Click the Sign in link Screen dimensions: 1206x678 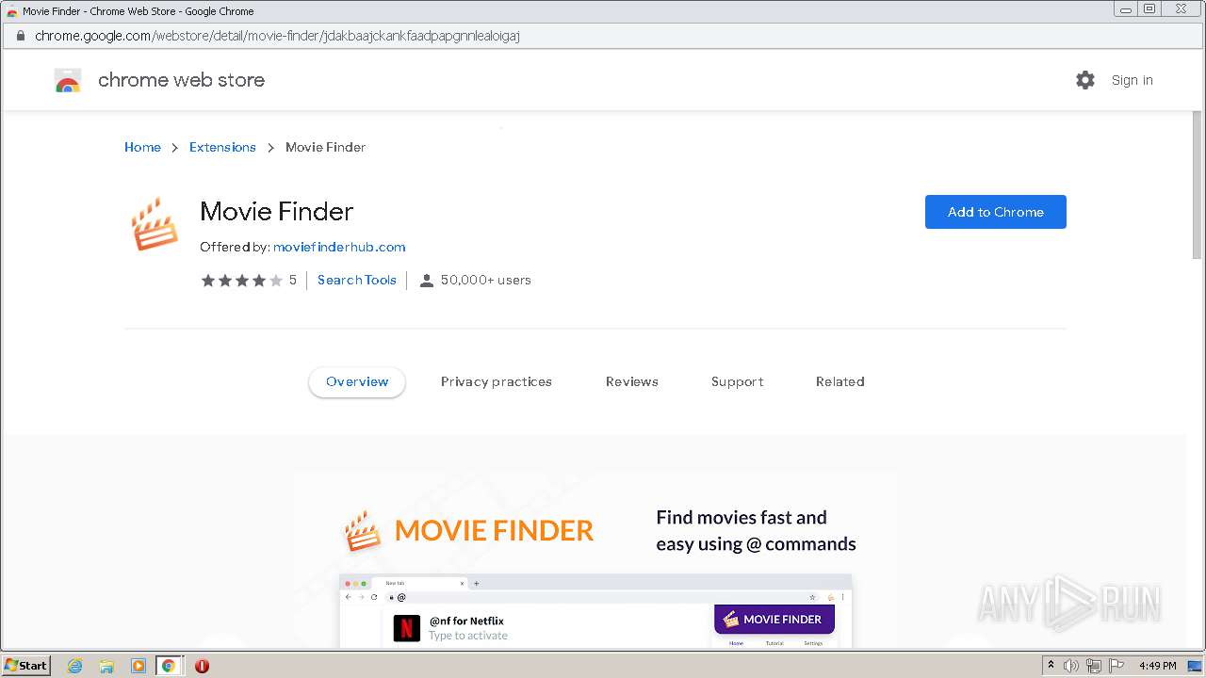click(x=1133, y=81)
